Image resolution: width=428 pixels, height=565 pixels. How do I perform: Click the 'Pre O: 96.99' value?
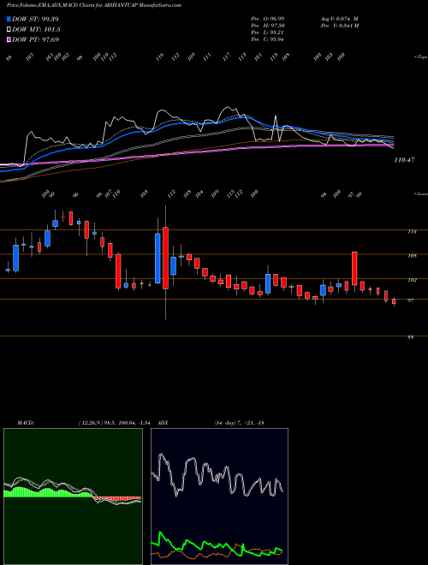(267, 18)
